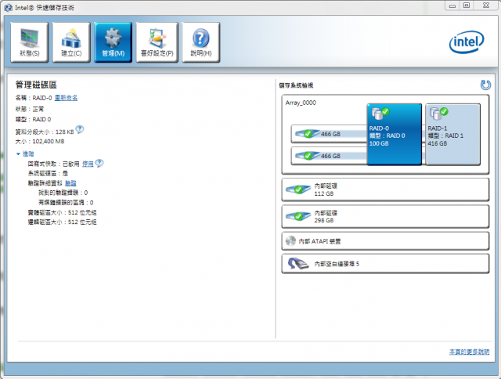Click the 邏輯磁區大小：512 位元組 text
The width and height of the screenshot is (501, 379).
tap(62, 222)
